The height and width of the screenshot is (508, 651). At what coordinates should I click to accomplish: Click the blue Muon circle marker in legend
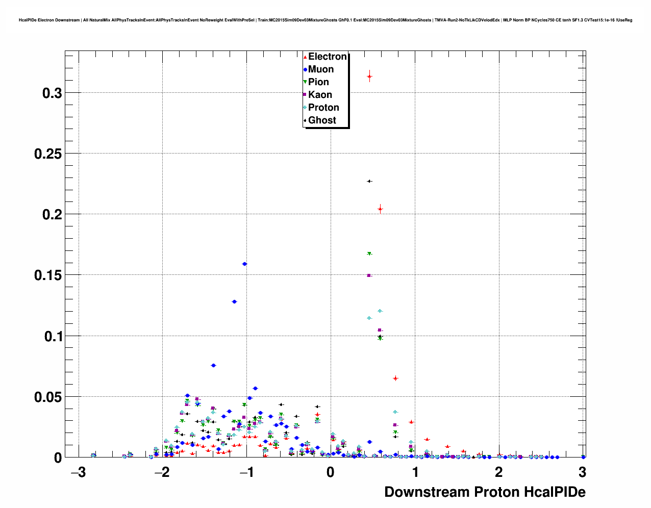pos(305,69)
